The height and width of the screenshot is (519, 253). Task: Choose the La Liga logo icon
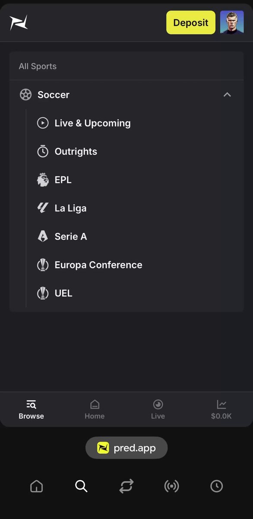(x=43, y=208)
